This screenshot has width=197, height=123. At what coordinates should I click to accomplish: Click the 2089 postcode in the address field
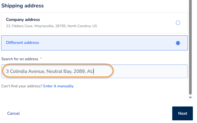[x=79, y=71]
